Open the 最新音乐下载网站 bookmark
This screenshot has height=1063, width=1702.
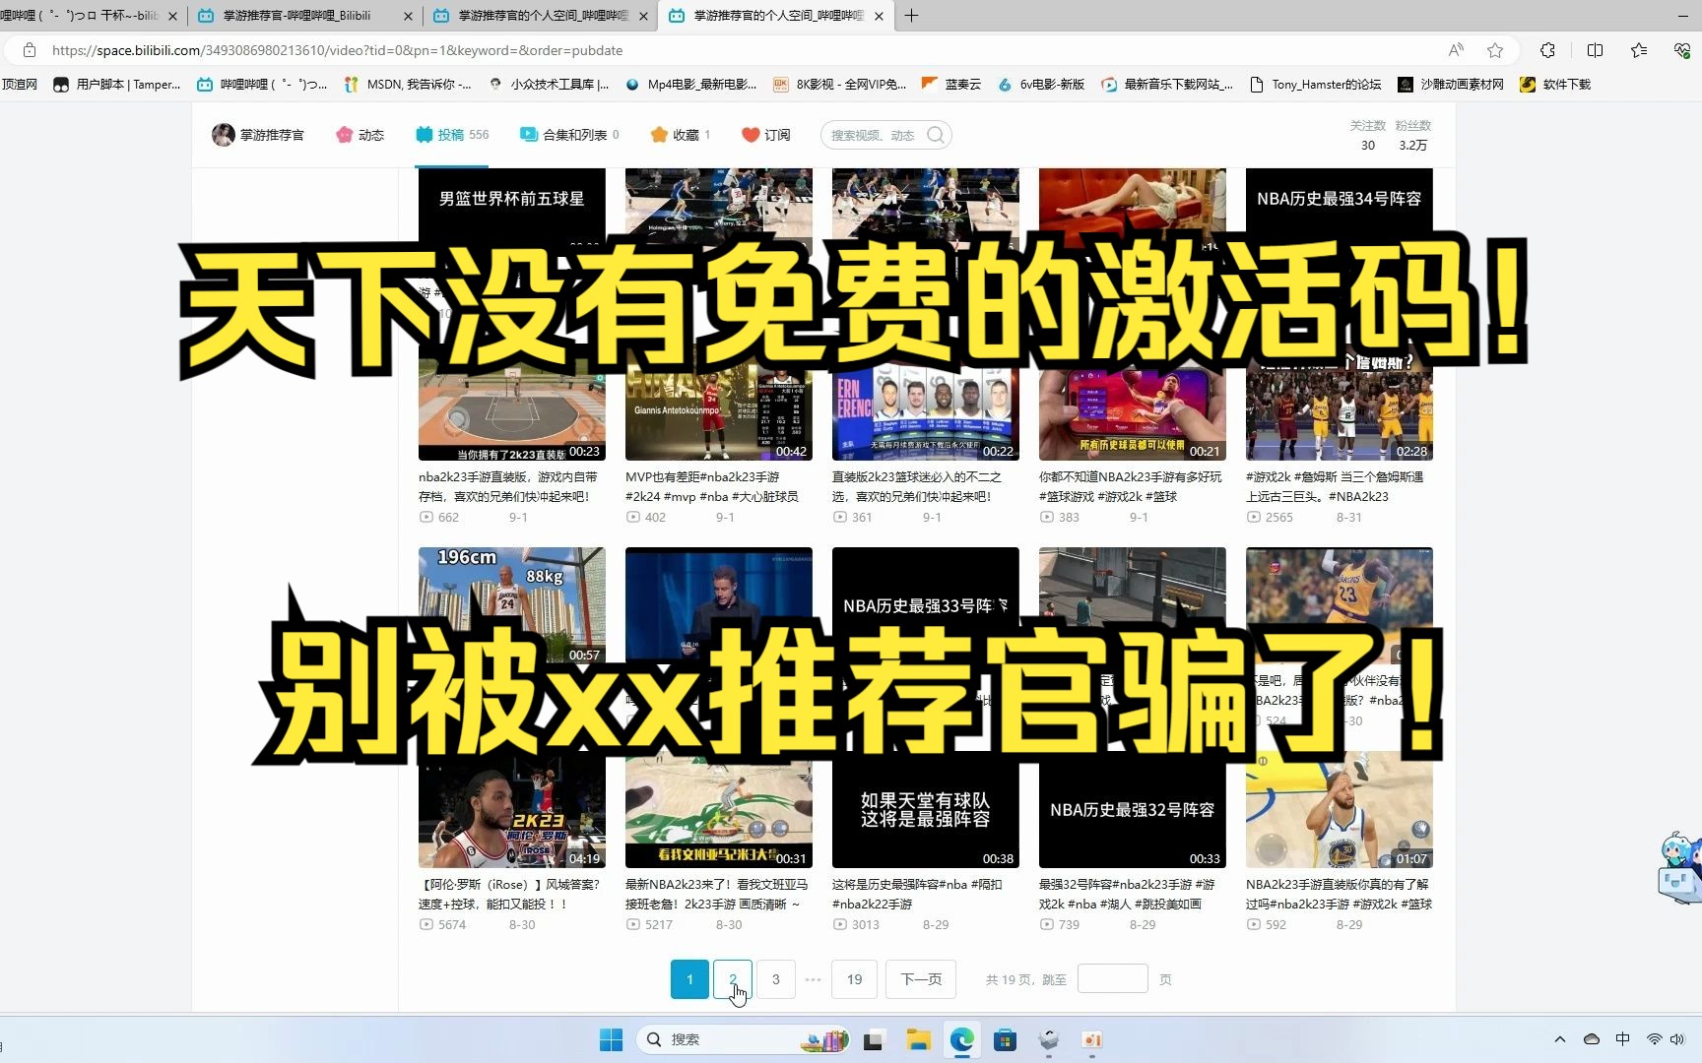[1167, 85]
